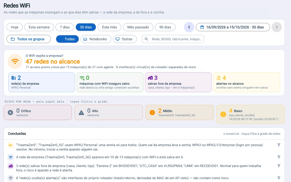The image size is (291, 182).
Task: Select the 7 dias period
Action: point(65,27)
